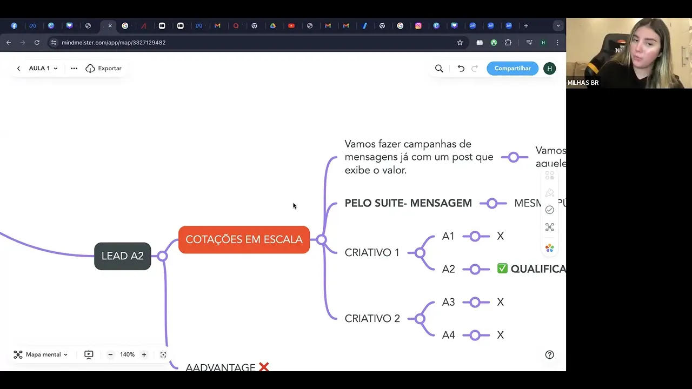Collapse the CRIATIVO 1 branch circle

(420, 253)
